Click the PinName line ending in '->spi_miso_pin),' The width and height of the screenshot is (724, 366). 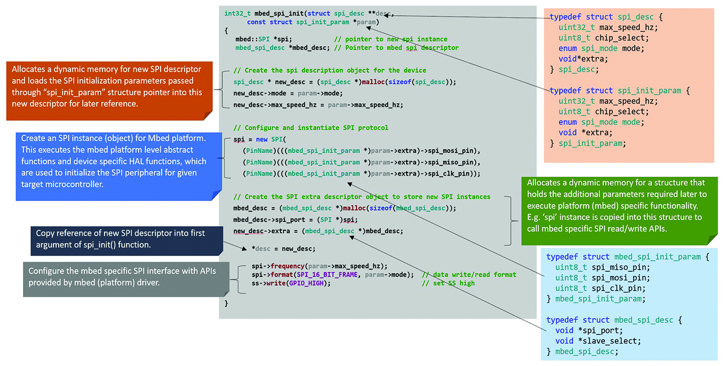pyautogui.click(x=362, y=162)
